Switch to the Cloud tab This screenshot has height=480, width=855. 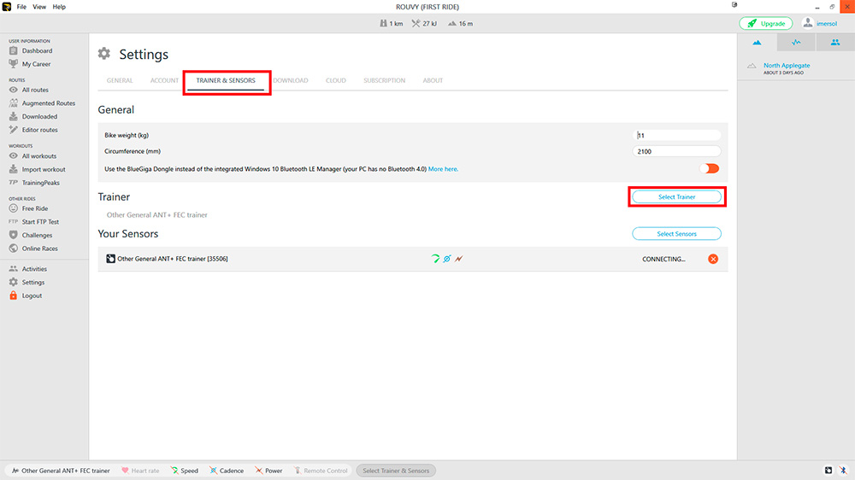(336, 80)
